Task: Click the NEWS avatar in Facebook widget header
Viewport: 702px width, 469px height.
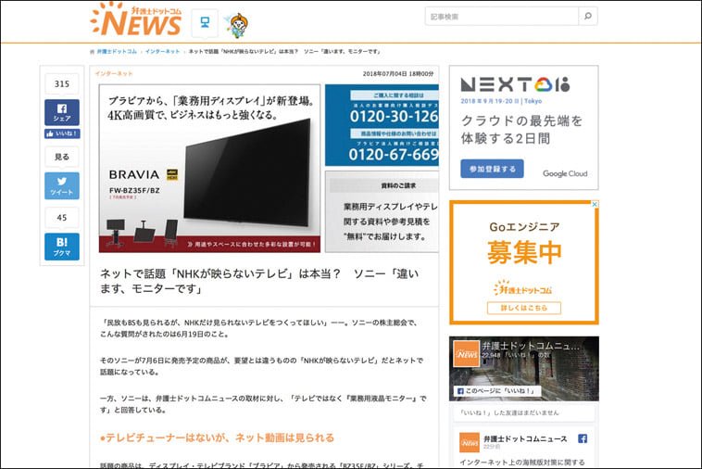Action: coord(466,354)
